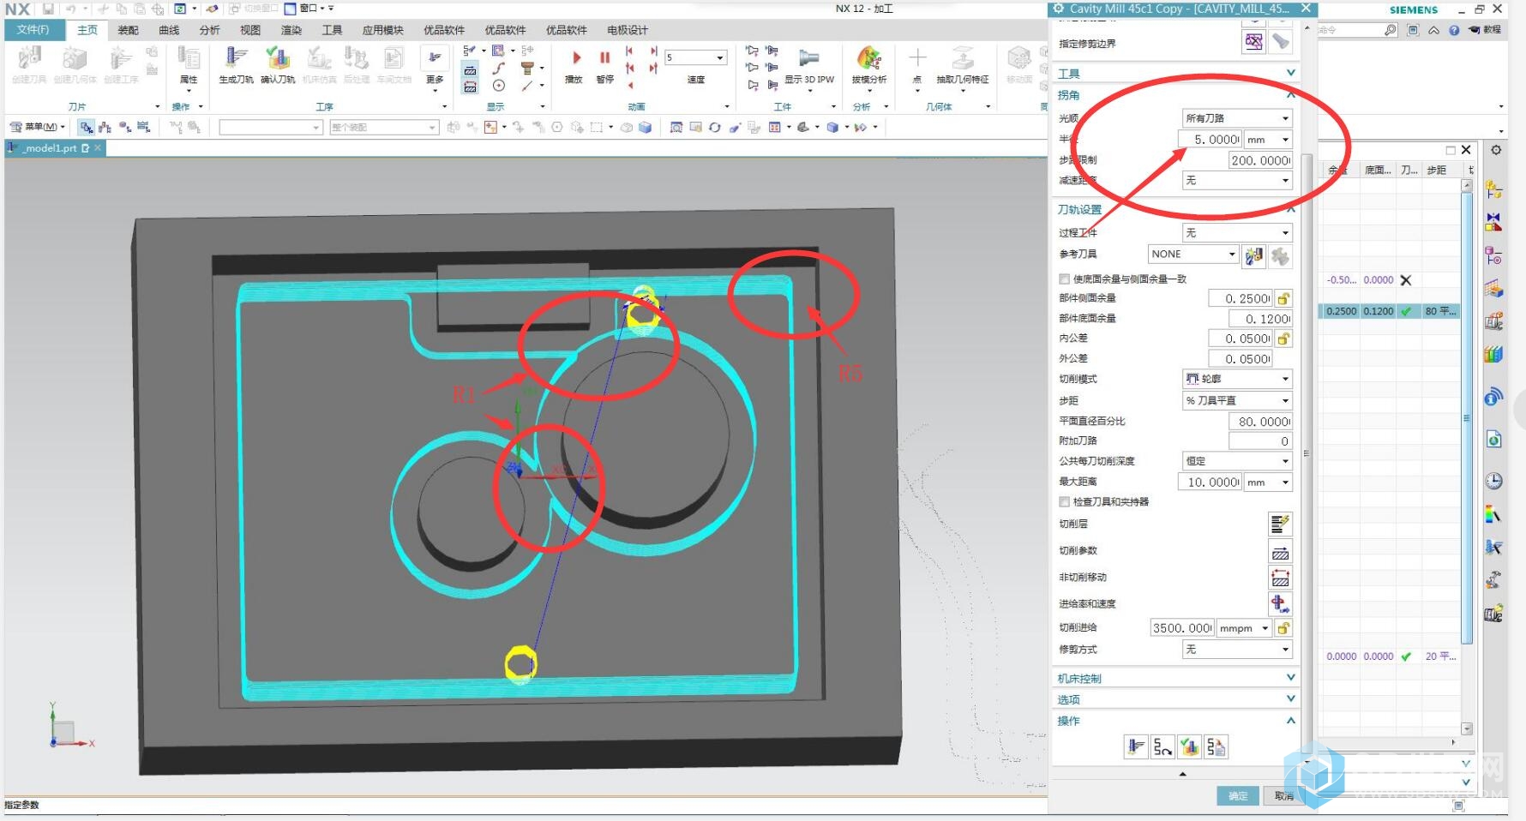Open the 减速距离 dropdown
This screenshot has width=1526, height=821.
point(1237,180)
